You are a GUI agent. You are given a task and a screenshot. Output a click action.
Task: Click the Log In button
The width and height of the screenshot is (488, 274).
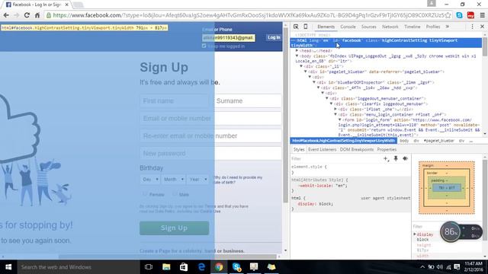click(274, 37)
